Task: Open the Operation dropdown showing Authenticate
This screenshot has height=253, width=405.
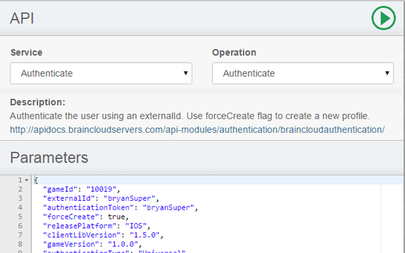Action: (x=303, y=73)
